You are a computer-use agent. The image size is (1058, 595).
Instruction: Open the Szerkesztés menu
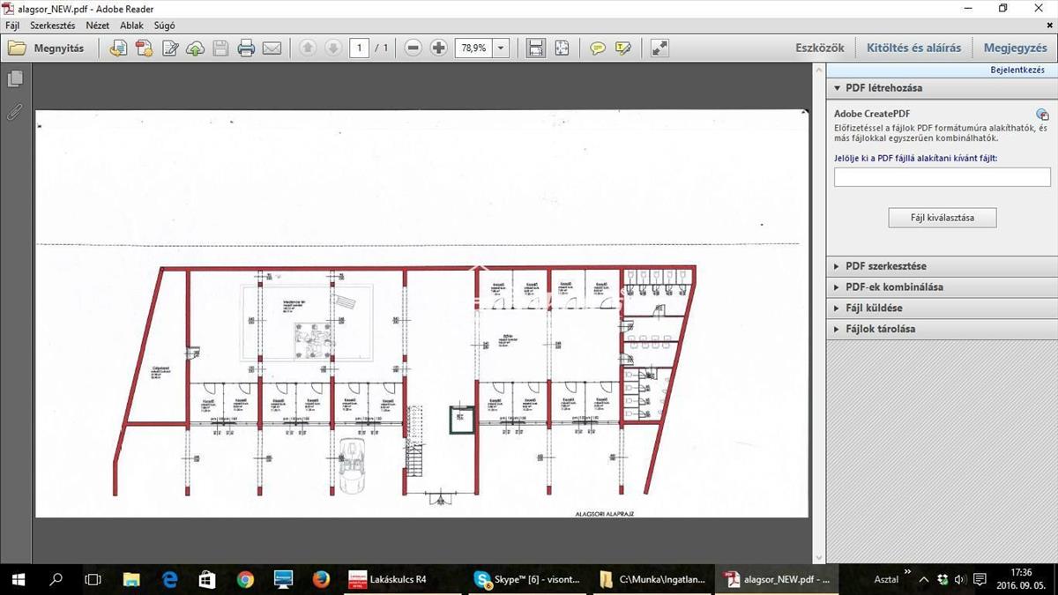coord(53,26)
